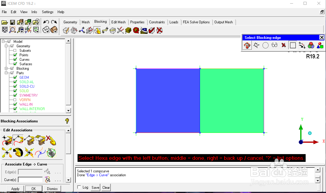
Task: Uncheck the SYMMETRY part checkbox
Action: [15, 95]
